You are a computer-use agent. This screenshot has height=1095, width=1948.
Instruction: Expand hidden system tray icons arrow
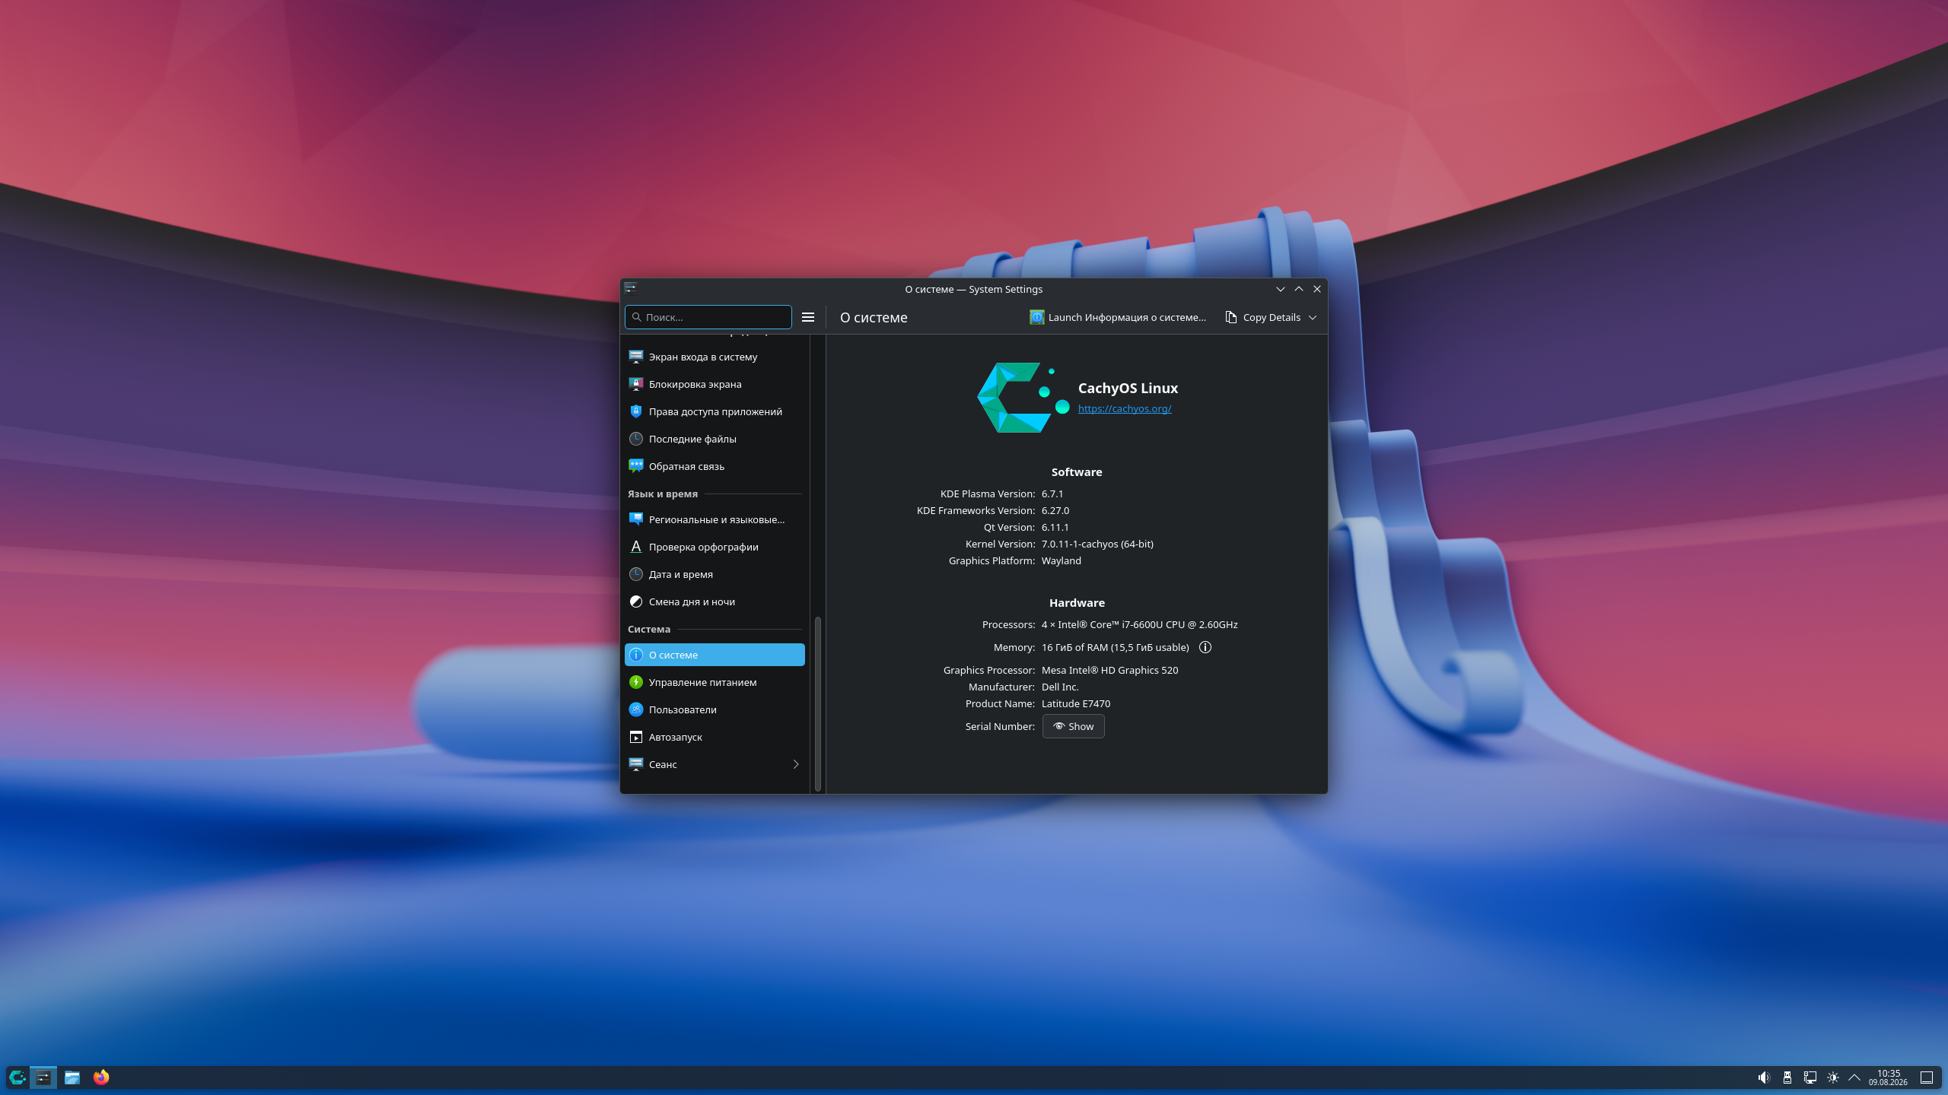pyautogui.click(x=1854, y=1078)
